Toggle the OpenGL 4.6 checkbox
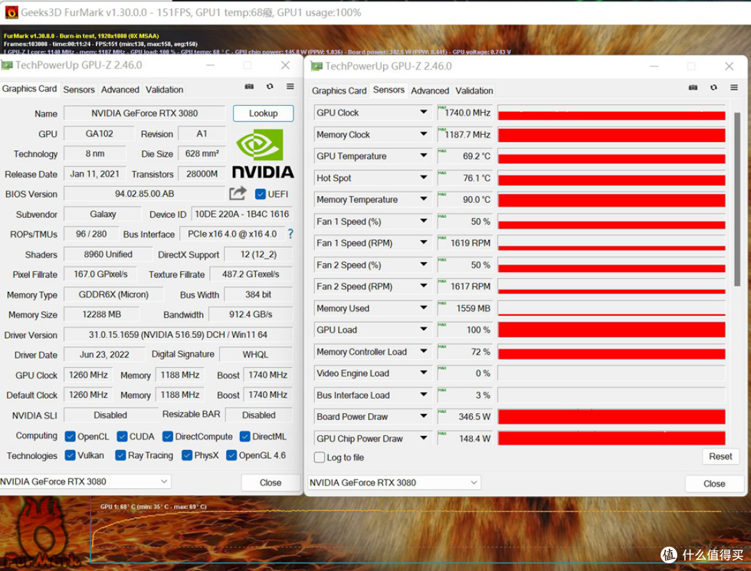Image resolution: width=751 pixels, height=571 pixels. (x=232, y=455)
